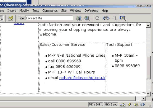
Task: Open the Code Inspector <> launcher icon
Action: (143, 105)
